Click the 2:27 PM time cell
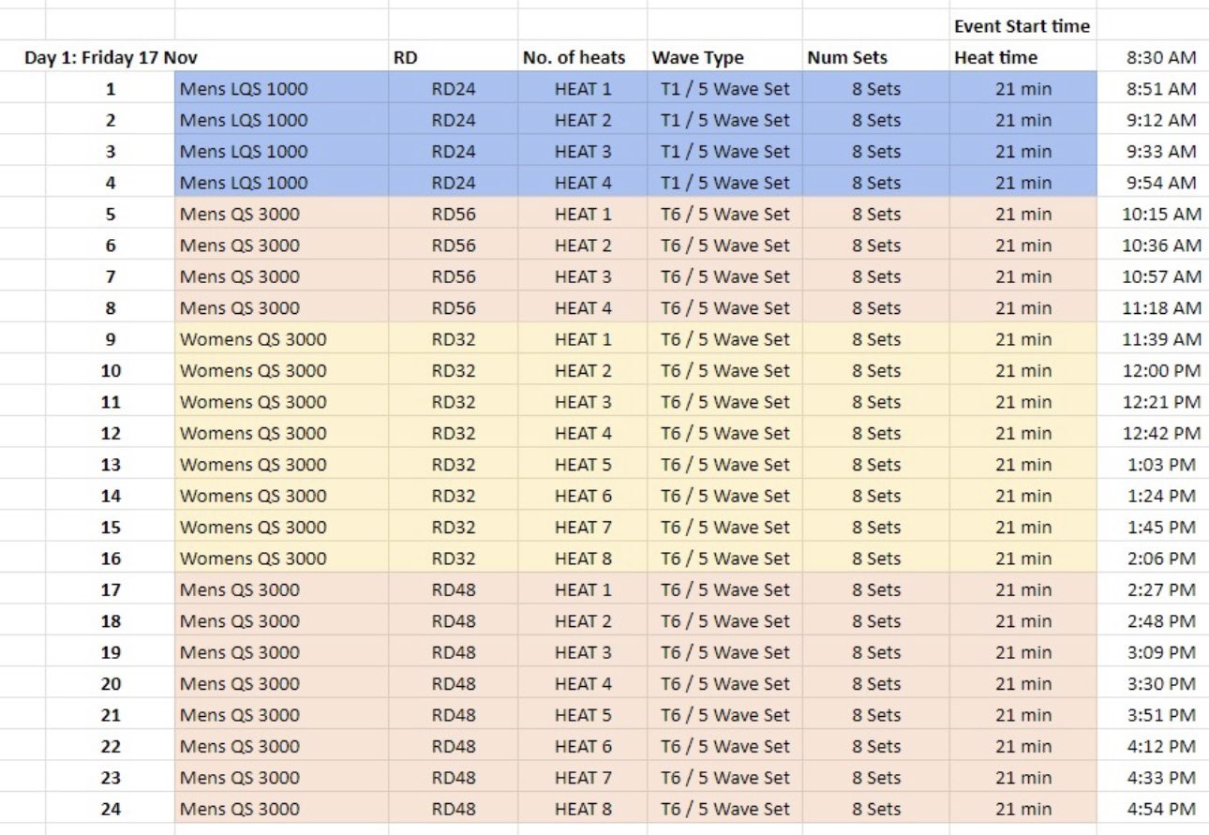The image size is (1209, 835). pos(1161,589)
